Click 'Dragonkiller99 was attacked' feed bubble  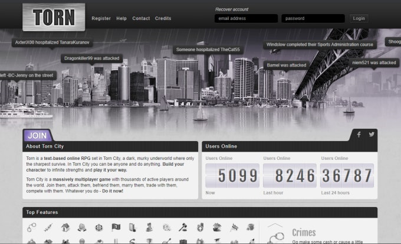92,58
